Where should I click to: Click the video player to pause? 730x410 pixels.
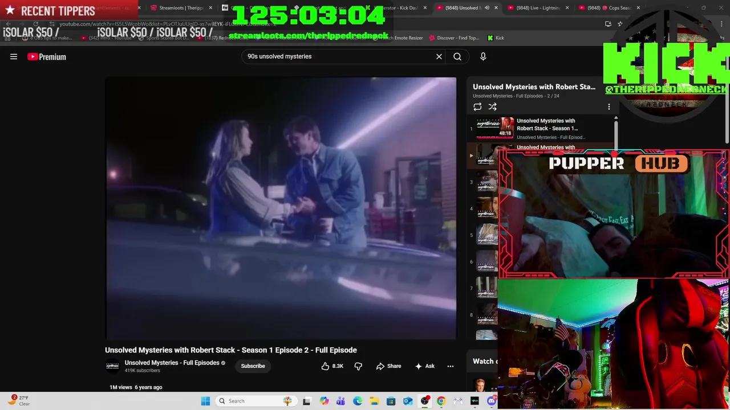point(281,208)
